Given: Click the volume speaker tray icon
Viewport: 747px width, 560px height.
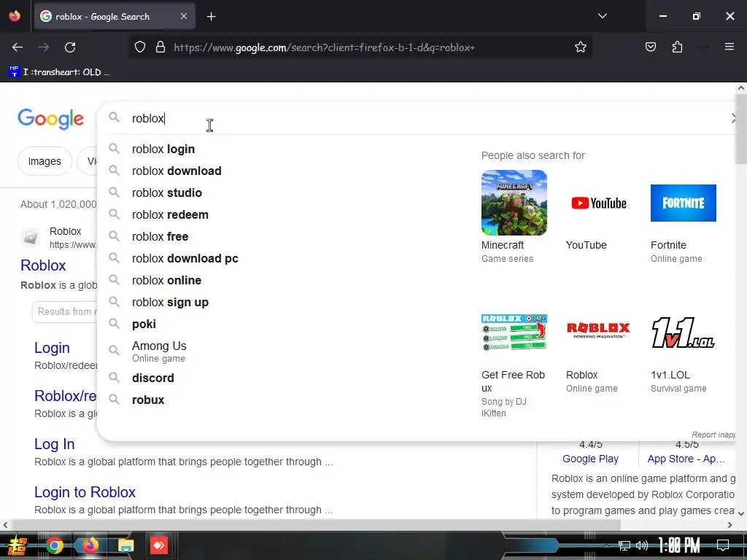Looking at the screenshot, I should point(641,545).
